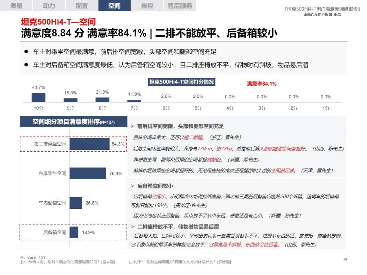Image resolution: width=367 pixels, height=275 pixels.
Task: Click the bar for 后备箱空间
Action: 74,233
